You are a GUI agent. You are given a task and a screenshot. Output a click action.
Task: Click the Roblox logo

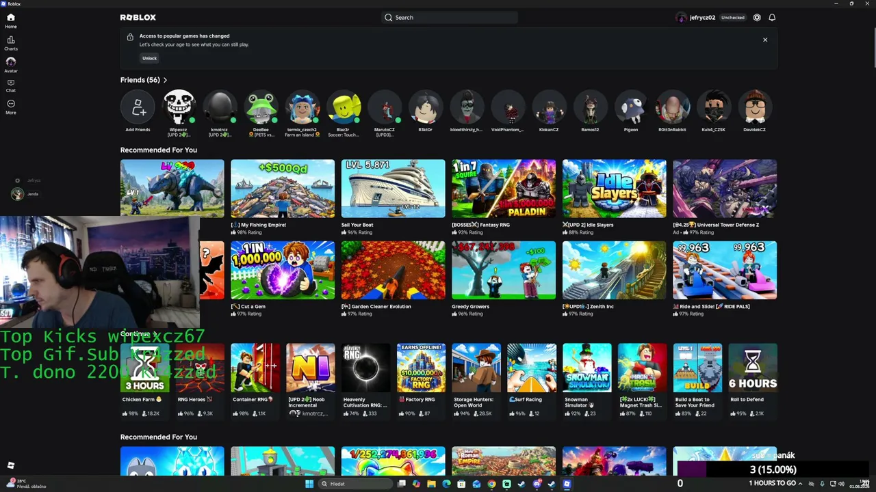click(138, 18)
